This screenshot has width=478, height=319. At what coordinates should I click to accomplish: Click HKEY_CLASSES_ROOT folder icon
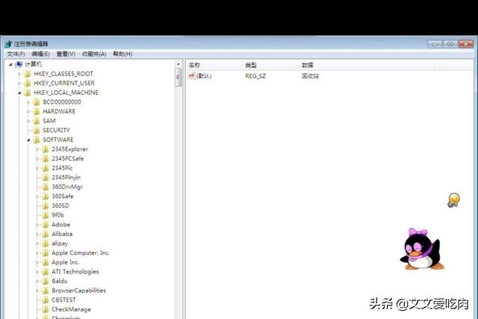coord(28,74)
